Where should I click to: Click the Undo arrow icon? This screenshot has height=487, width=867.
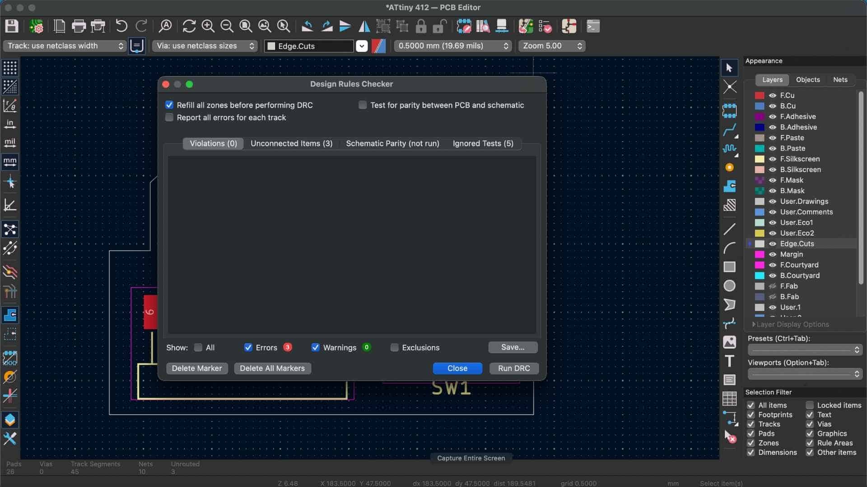(121, 26)
